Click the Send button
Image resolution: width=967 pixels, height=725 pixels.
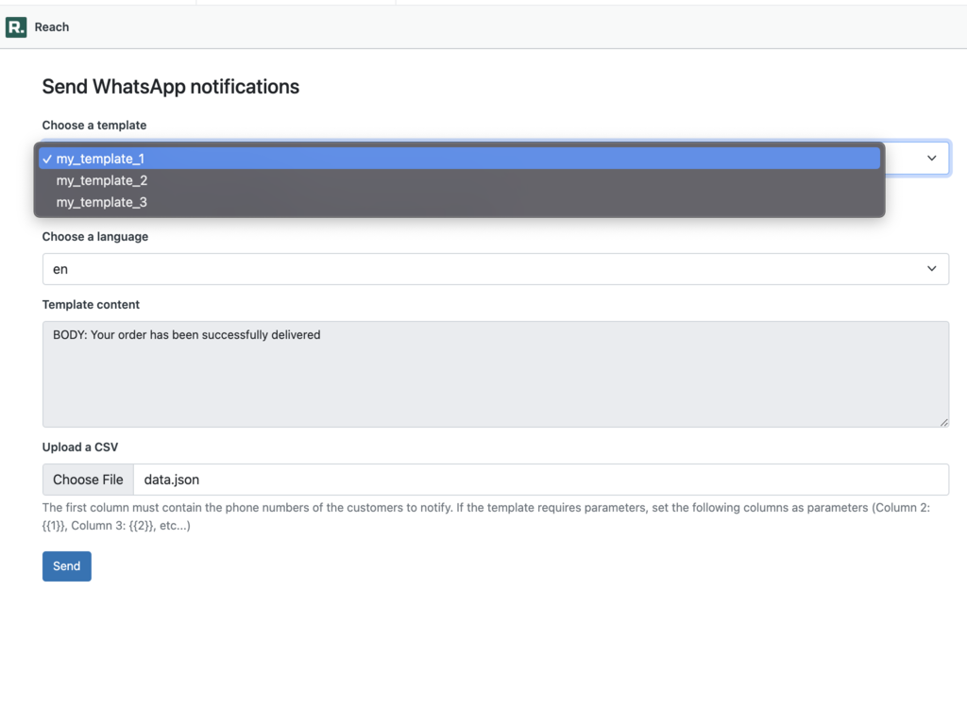(66, 565)
